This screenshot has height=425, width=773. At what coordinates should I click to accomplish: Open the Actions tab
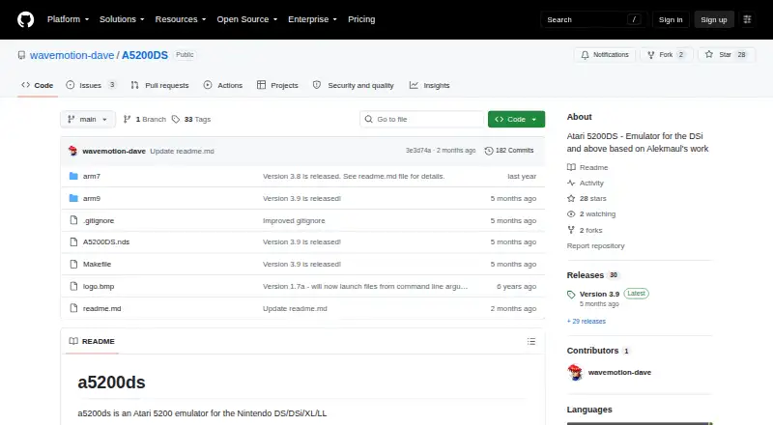[223, 85]
